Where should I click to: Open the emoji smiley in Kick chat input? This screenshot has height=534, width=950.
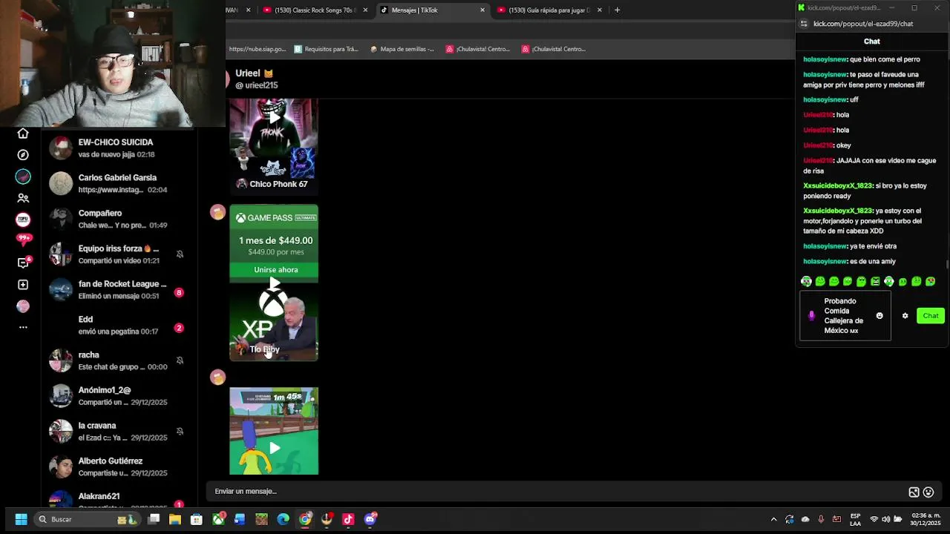pyautogui.click(x=879, y=316)
